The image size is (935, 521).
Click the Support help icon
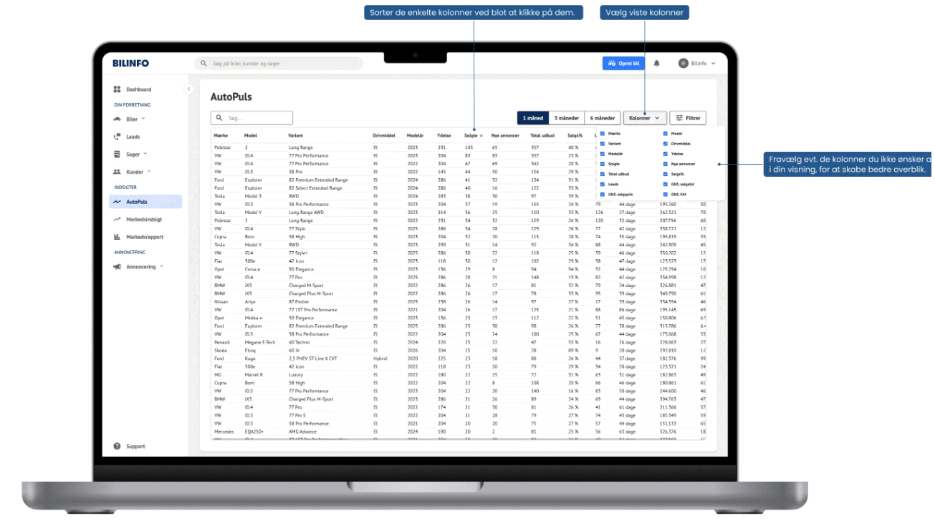click(117, 446)
